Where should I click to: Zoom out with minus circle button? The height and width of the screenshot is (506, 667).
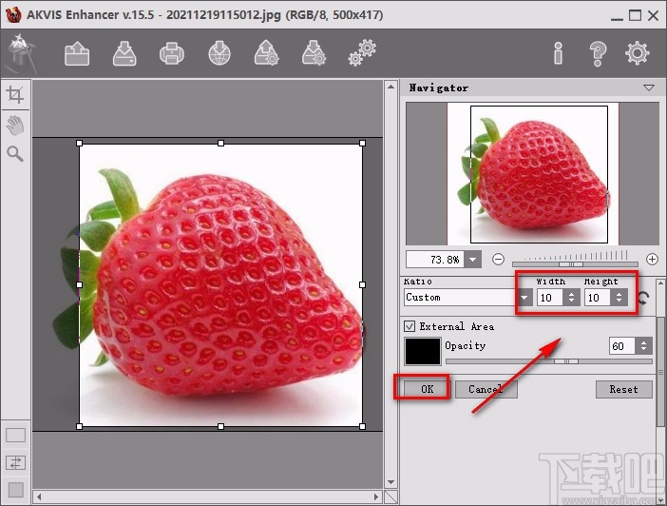tap(498, 259)
